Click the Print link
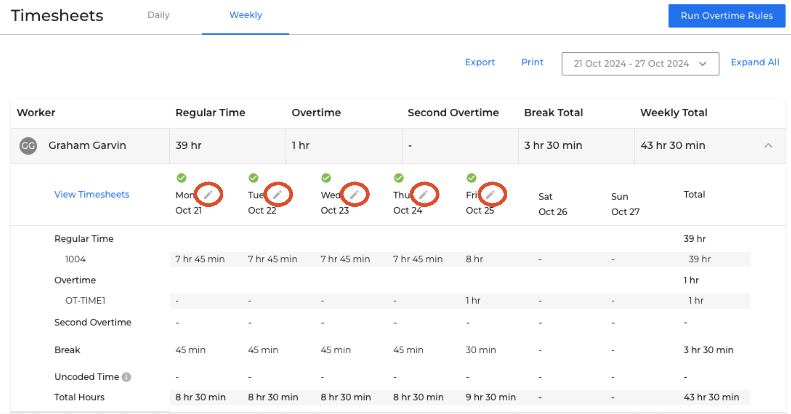The image size is (791, 414). coord(532,62)
